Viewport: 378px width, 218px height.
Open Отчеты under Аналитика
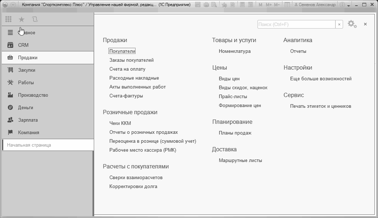pos(298,51)
